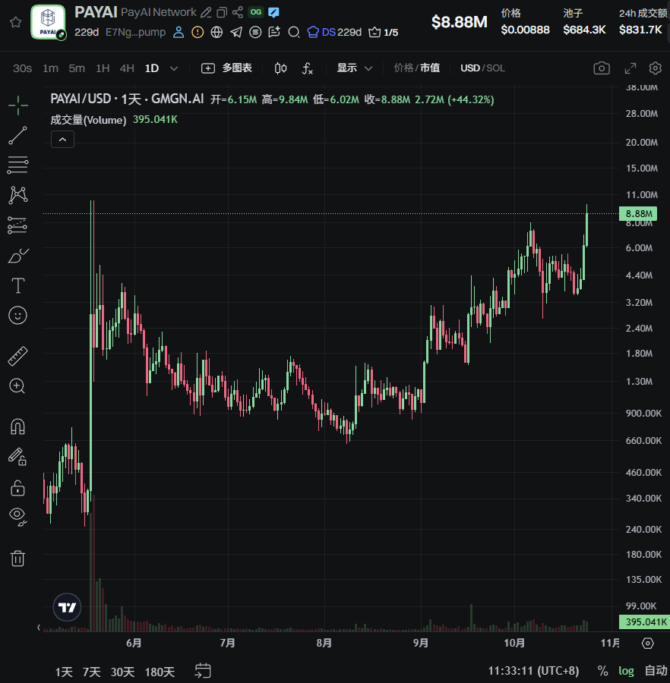Open the emoji sticker tool

(17, 315)
